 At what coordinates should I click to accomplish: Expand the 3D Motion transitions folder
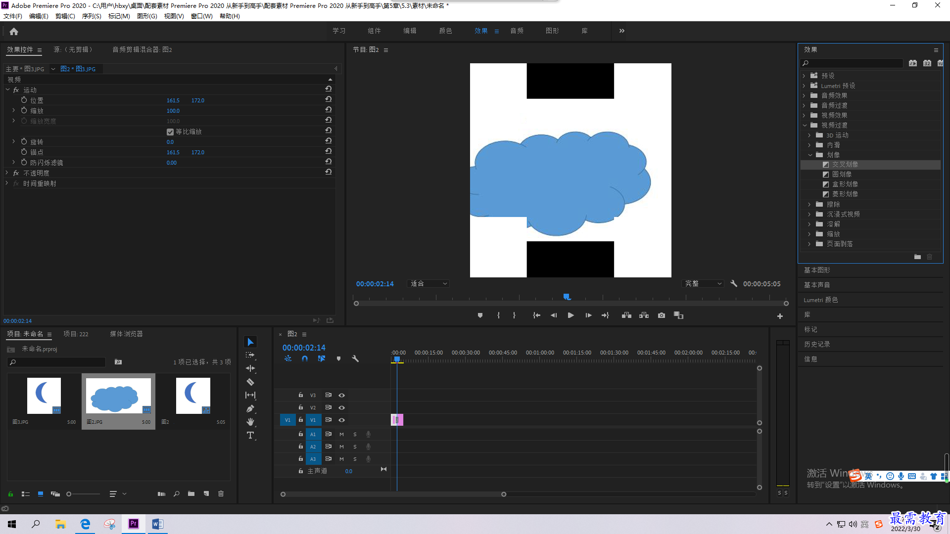click(x=809, y=135)
